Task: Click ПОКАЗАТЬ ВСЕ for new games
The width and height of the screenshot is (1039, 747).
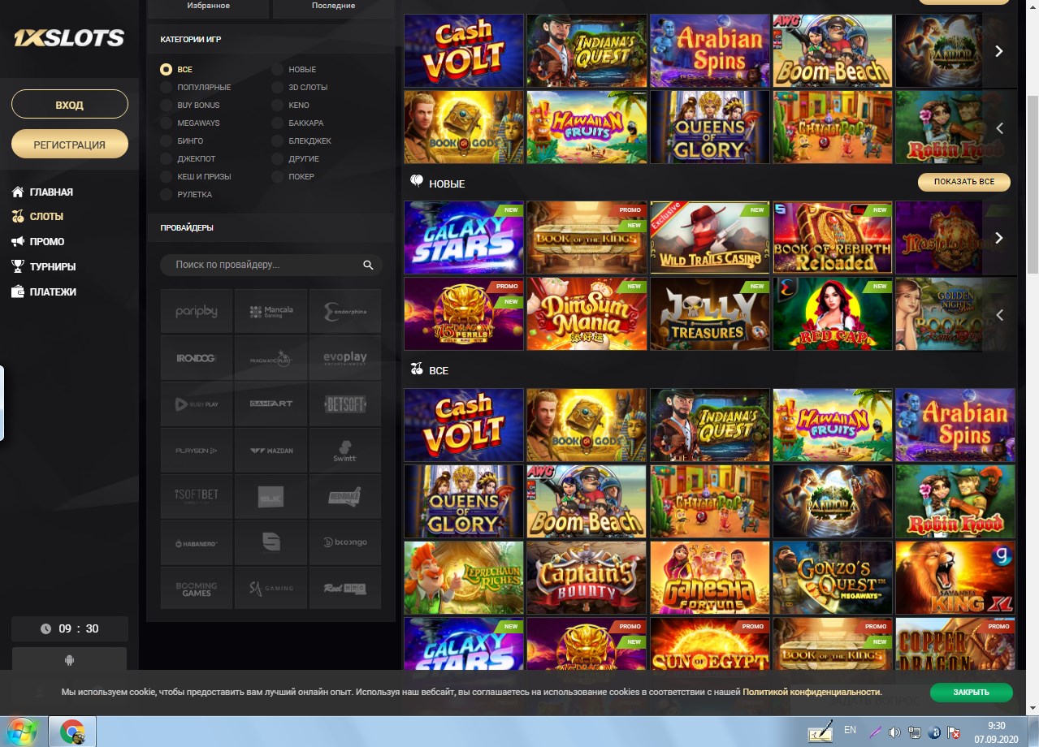Action: coord(964,182)
